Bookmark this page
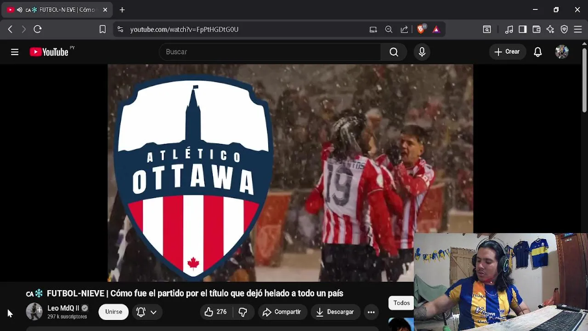The height and width of the screenshot is (331, 588). click(102, 29)
